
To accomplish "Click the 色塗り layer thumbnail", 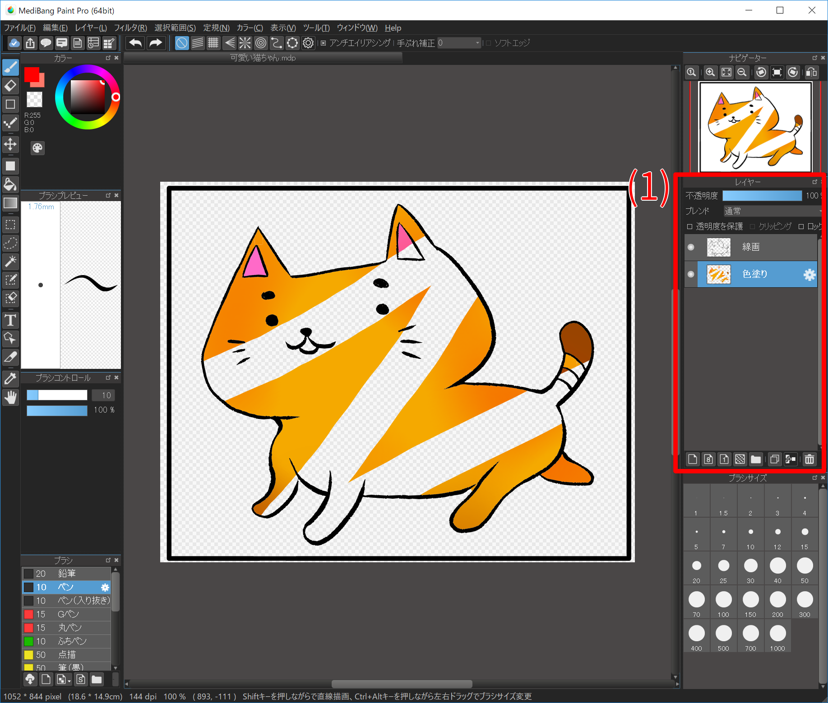I will [718, 274].
